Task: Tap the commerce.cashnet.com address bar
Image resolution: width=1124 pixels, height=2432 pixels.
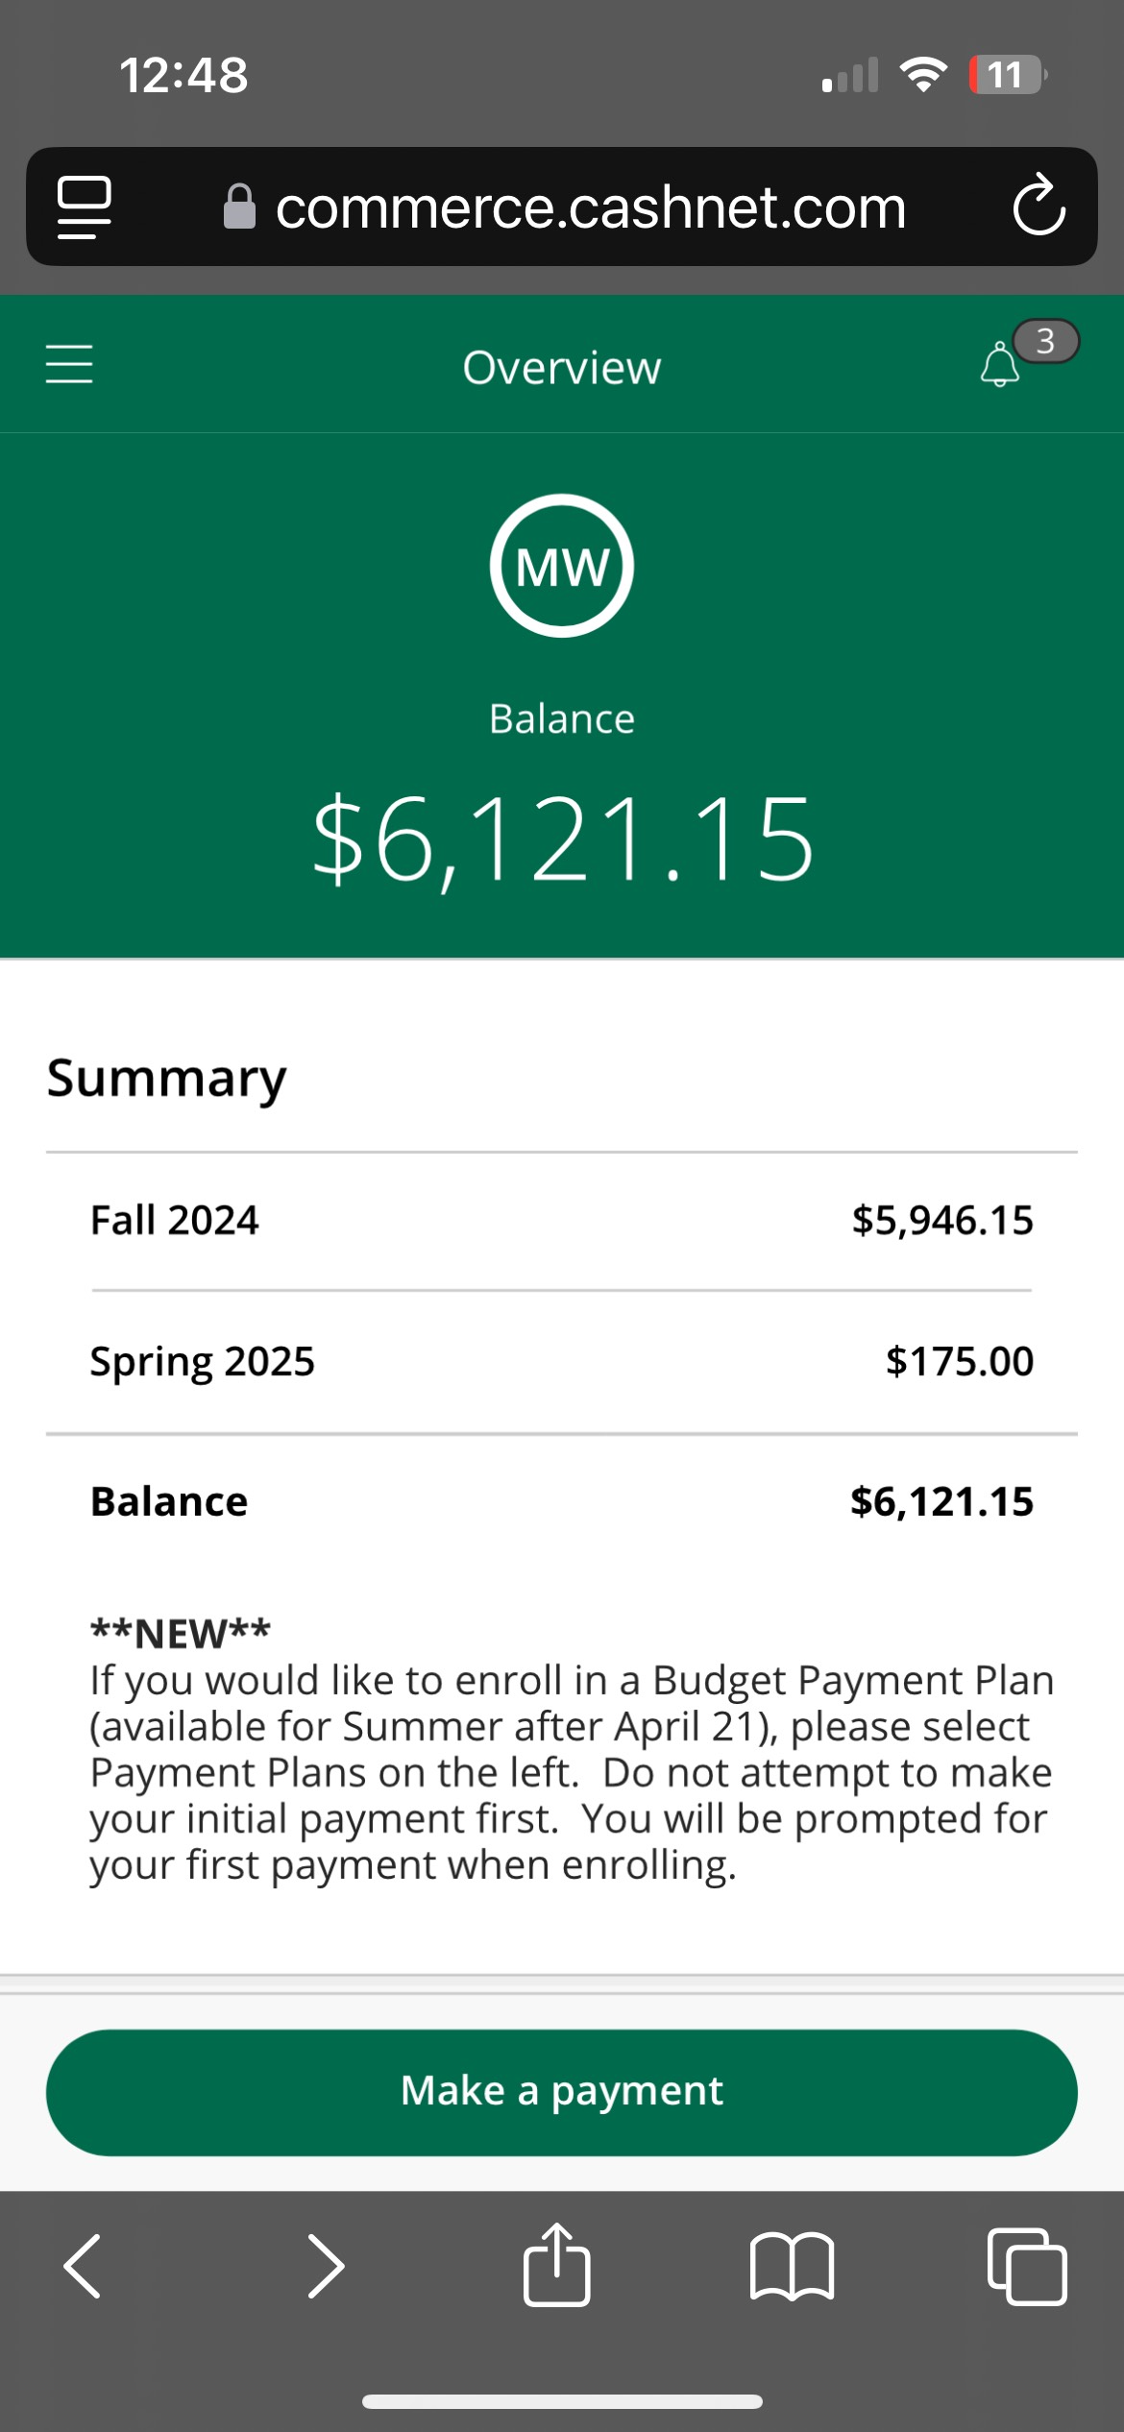Action: pyautogui.click(x=590, y=207)
